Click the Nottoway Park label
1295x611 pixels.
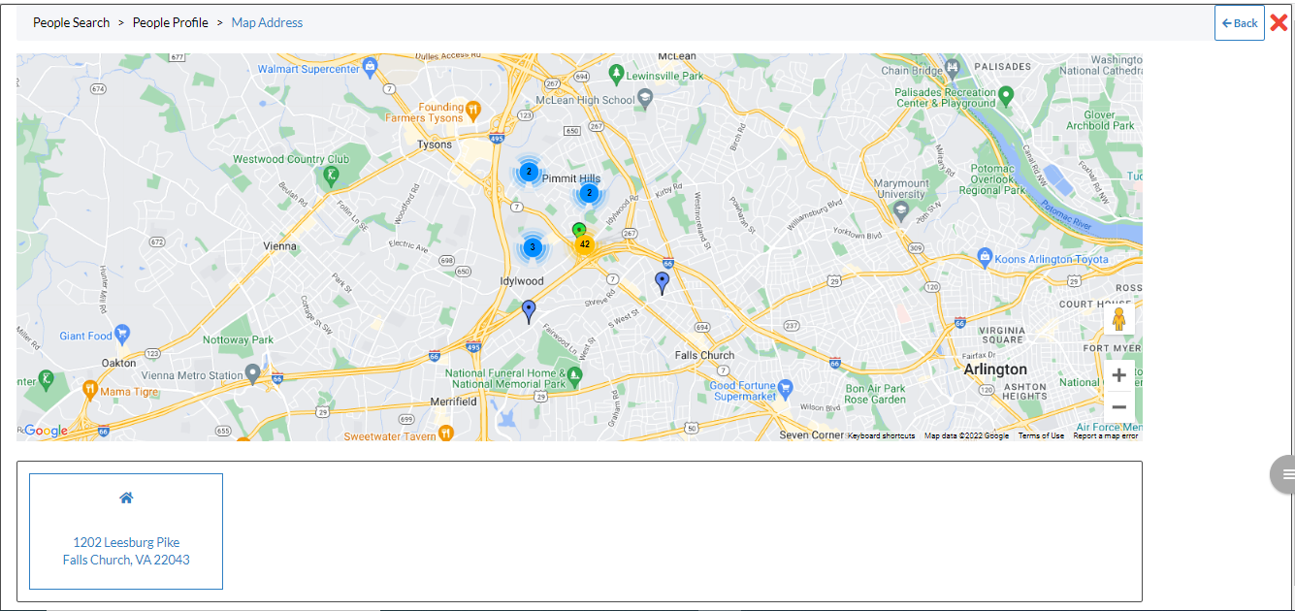(239, 340)
